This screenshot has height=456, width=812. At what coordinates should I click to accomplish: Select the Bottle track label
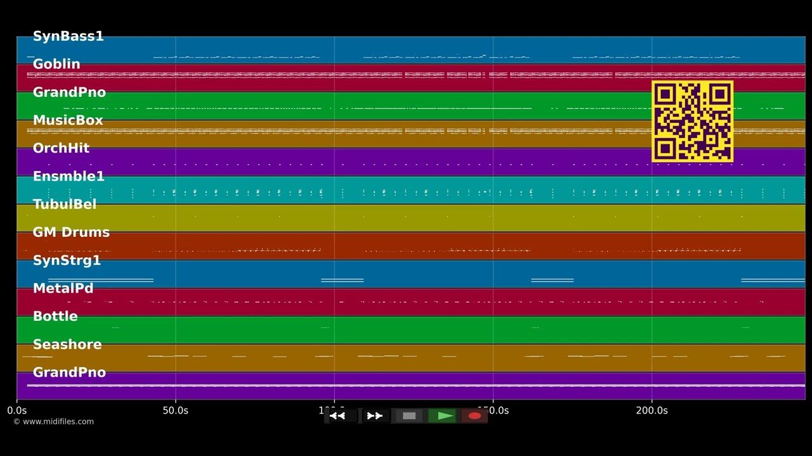55,316
